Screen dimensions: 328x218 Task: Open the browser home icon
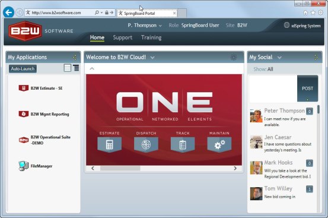point(305,13)
